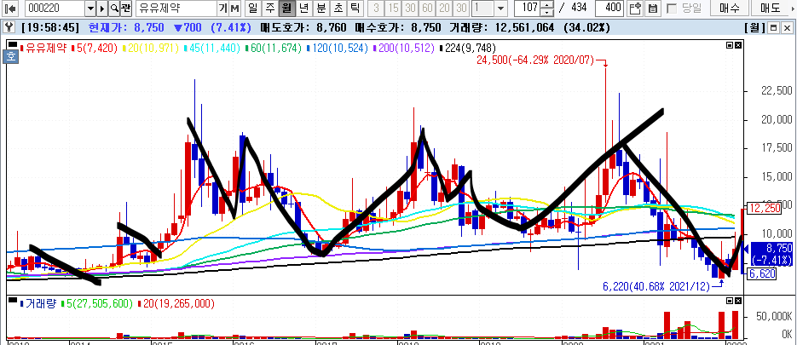Open the stock code history dropdown arrow
The height and width of the screenshot is (345, 797).
tap(90, 9)
